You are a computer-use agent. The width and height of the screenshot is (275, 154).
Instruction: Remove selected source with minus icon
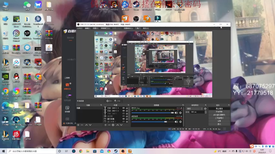coord(109,125)
